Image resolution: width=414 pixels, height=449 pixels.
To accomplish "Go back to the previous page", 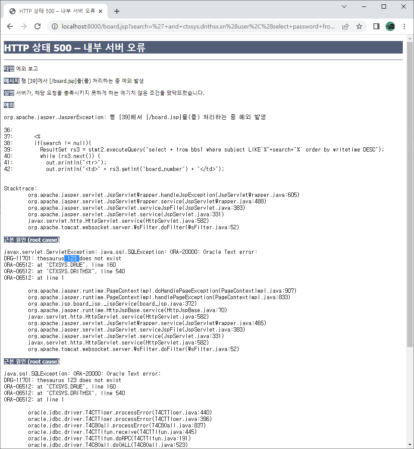I will tap(10, 27).
